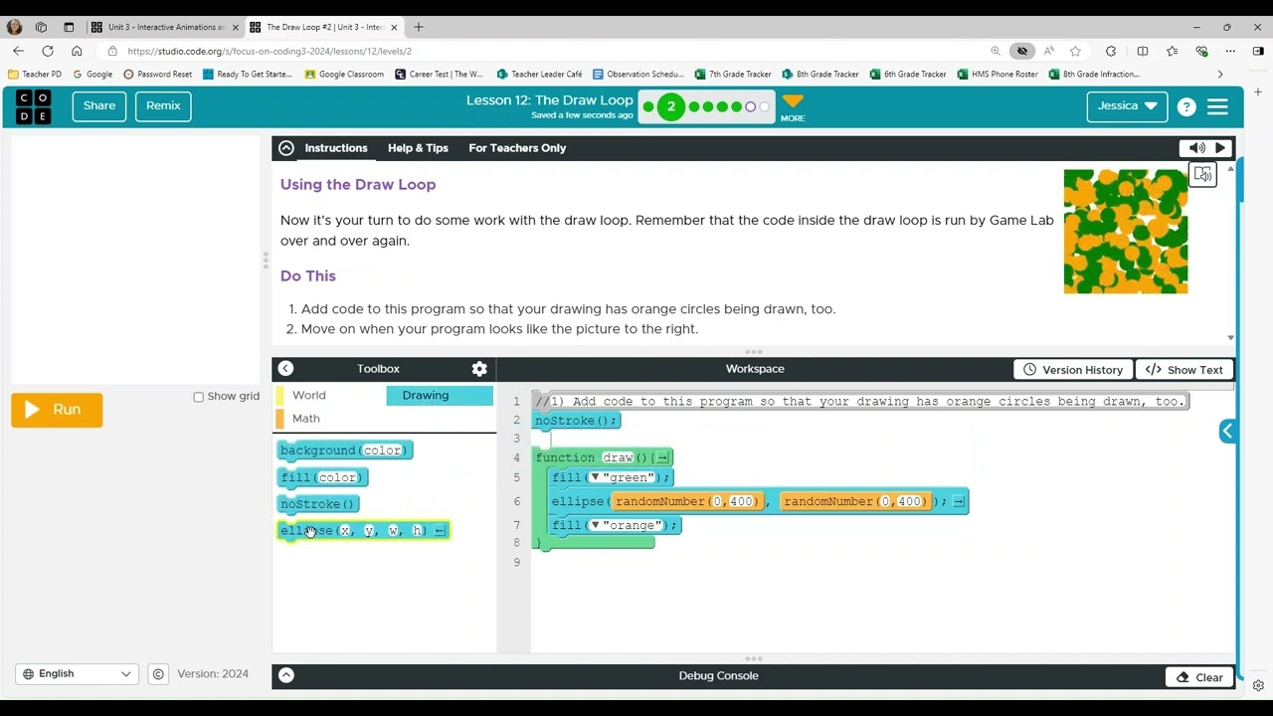
Task: Open browser essentials heart icon
Action: click(1201, 51)
